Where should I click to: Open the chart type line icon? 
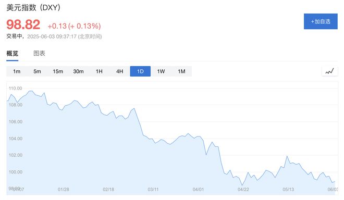click(329, 71)
